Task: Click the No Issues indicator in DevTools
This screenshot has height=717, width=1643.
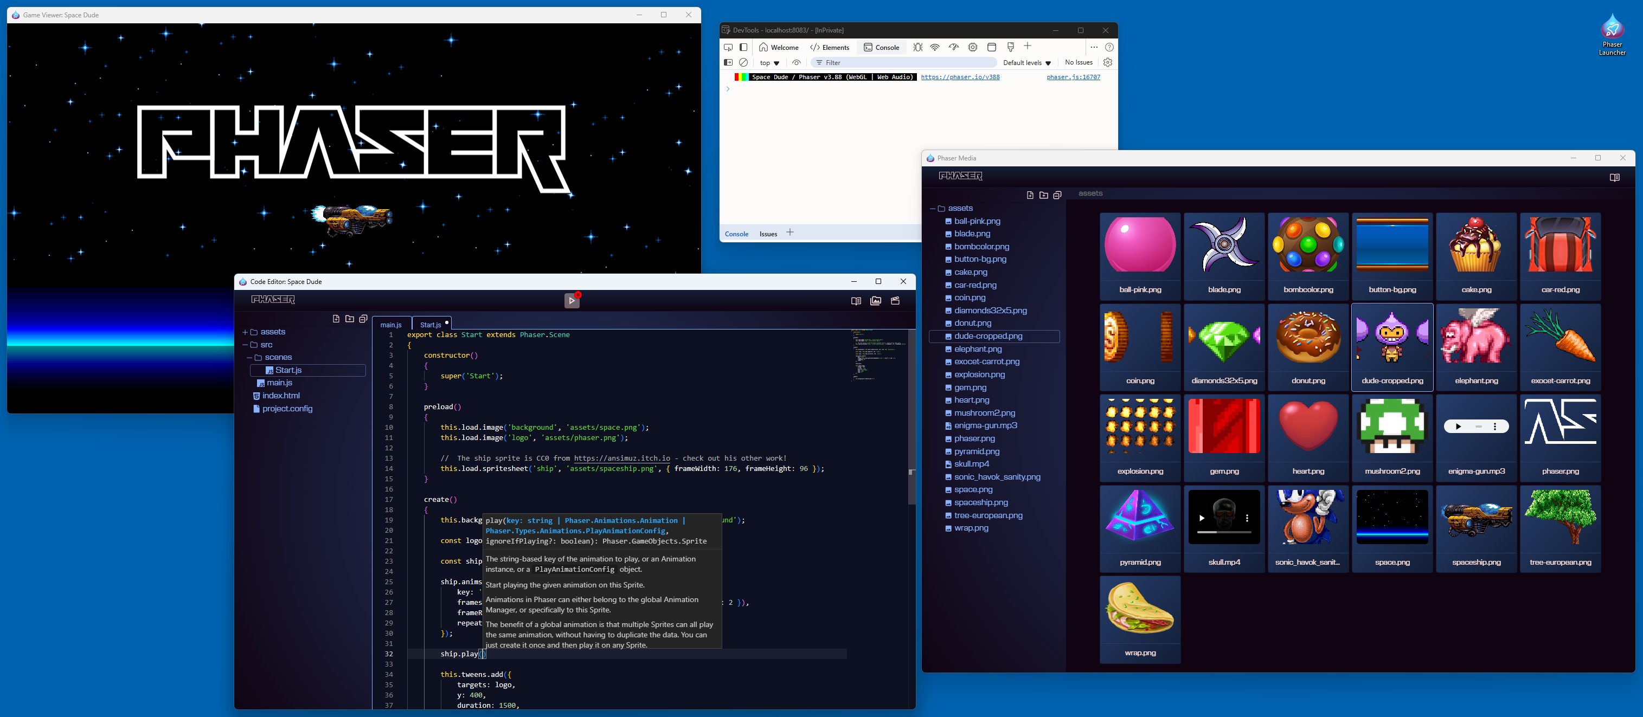Action: tap(1079, 62)
